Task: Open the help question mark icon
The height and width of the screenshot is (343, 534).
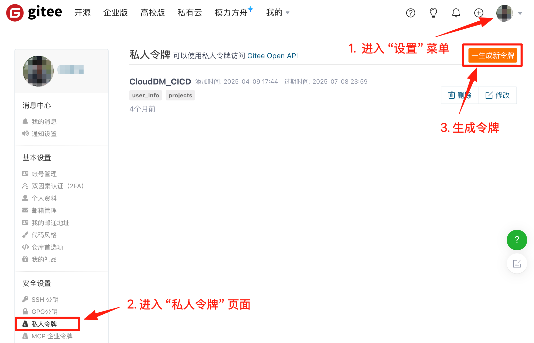Action: coord(410,13)
